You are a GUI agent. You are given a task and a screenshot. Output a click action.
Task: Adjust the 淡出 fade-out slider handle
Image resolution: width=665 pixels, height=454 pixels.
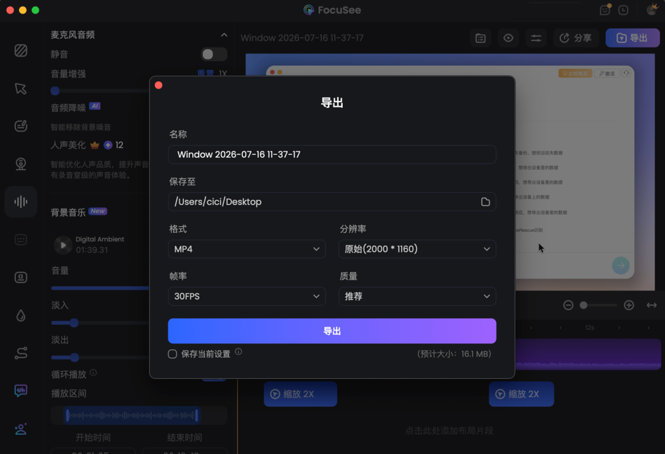(x=74, y=358)
